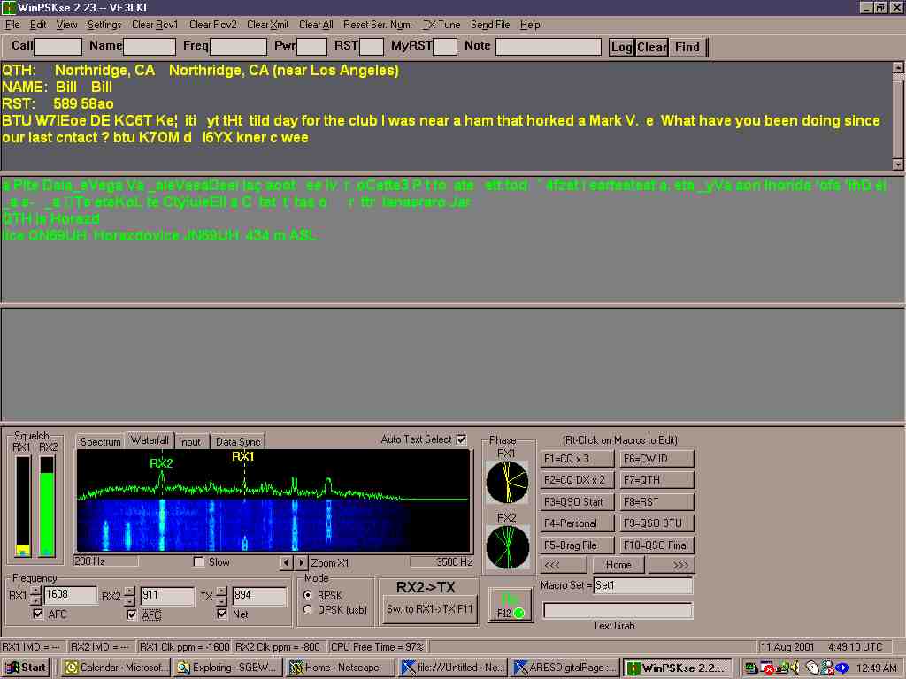Click the F1=CQ x 3 macro

coord(577,459)
